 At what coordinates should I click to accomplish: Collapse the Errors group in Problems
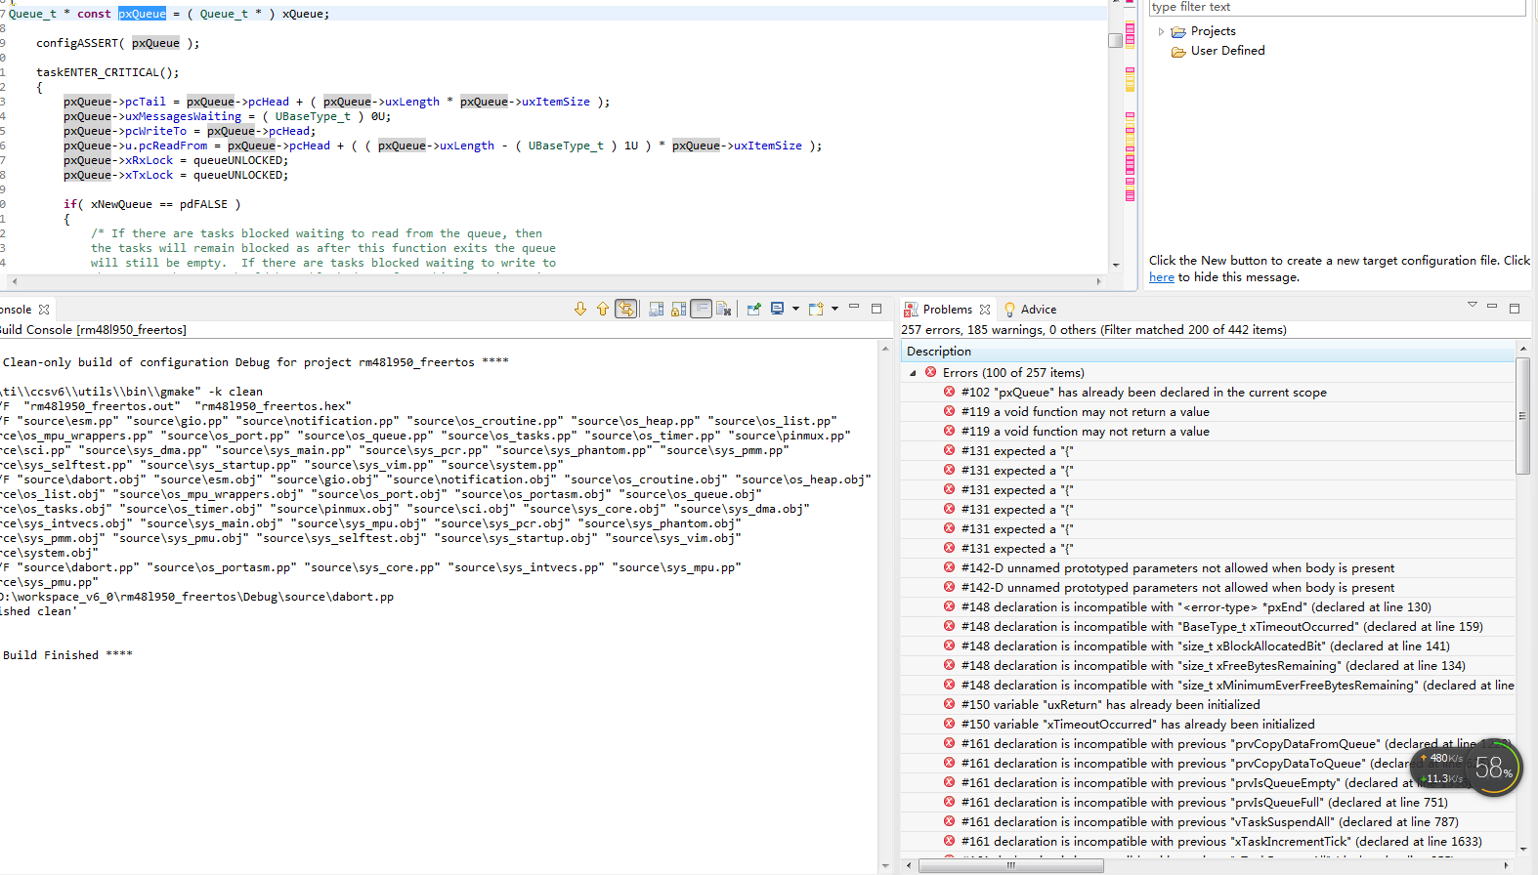(913, 373)
